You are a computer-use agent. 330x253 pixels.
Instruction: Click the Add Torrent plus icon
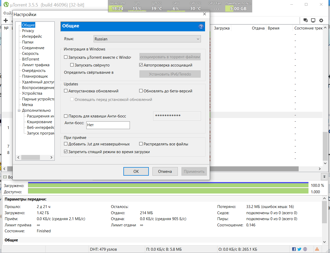[x=6, y=20]
